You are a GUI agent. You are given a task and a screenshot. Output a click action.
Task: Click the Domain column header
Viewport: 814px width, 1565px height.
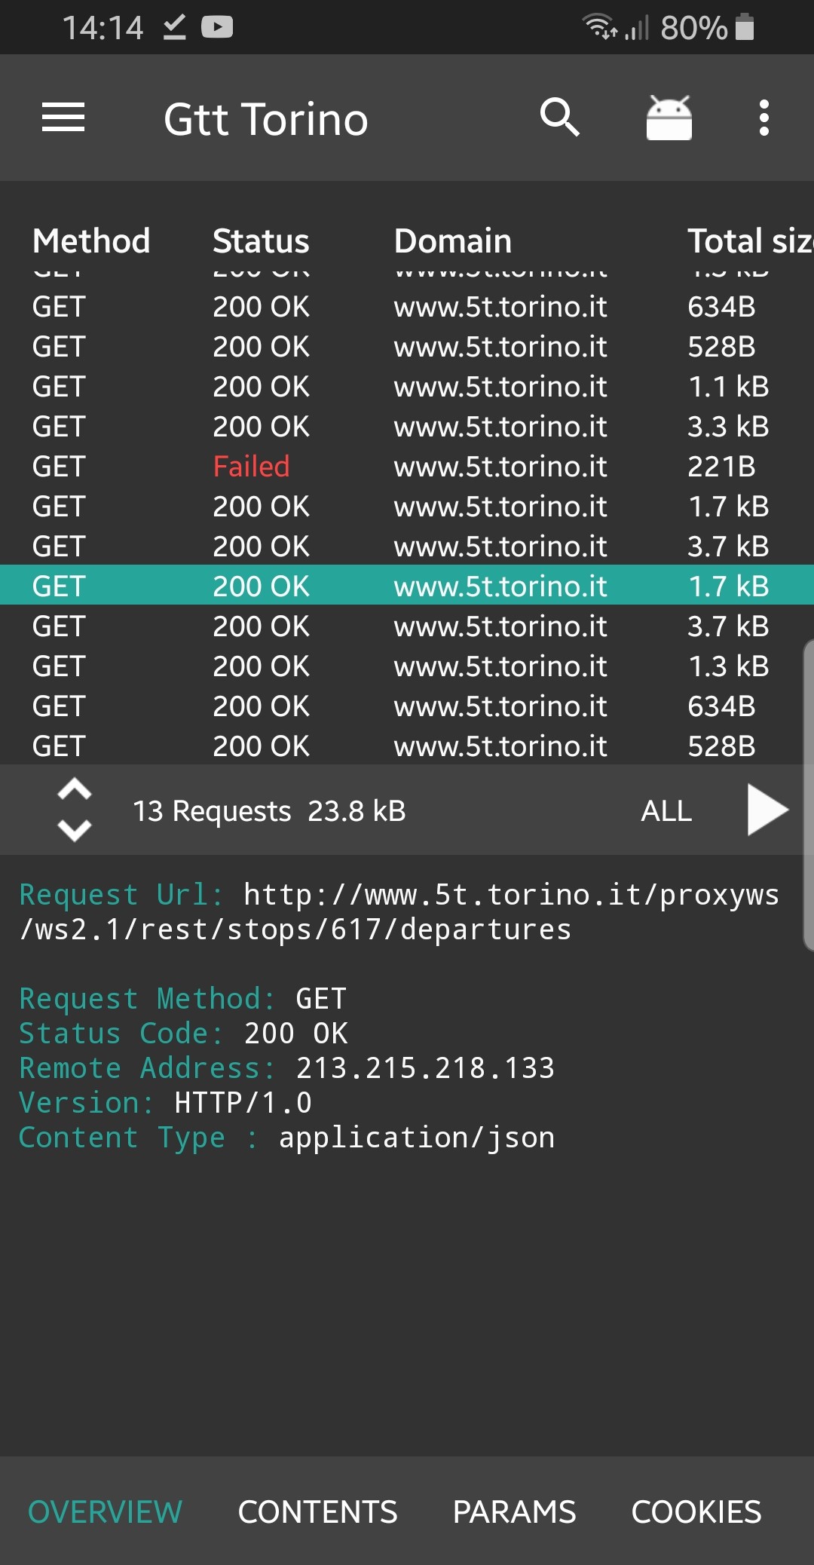point(452,241)
